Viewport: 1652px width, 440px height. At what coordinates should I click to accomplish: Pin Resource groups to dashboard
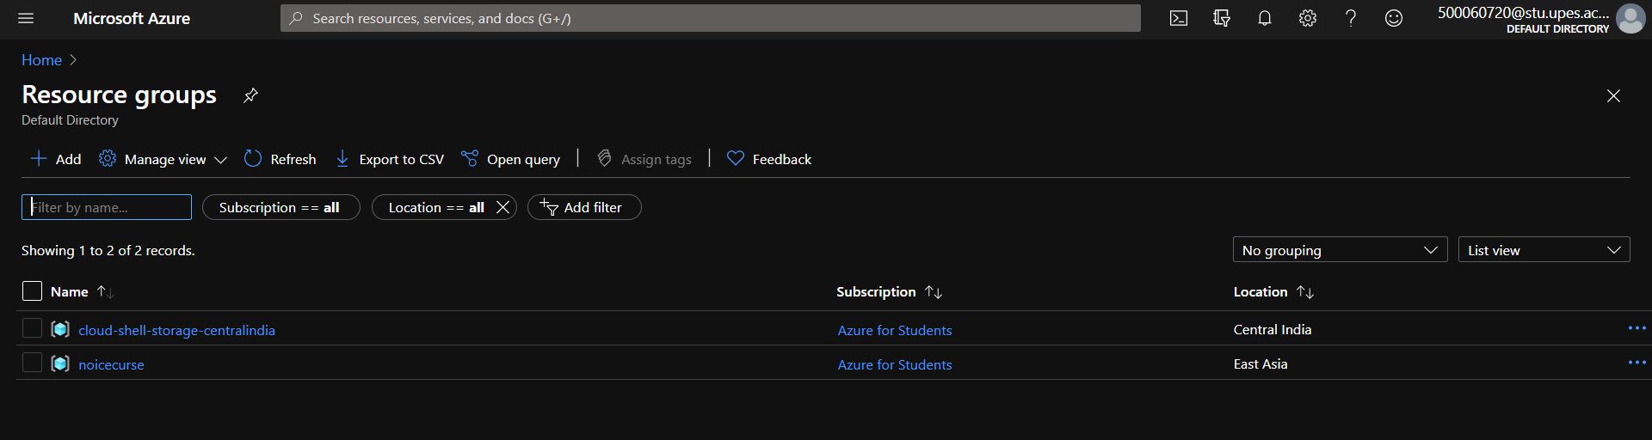(250, 95)
